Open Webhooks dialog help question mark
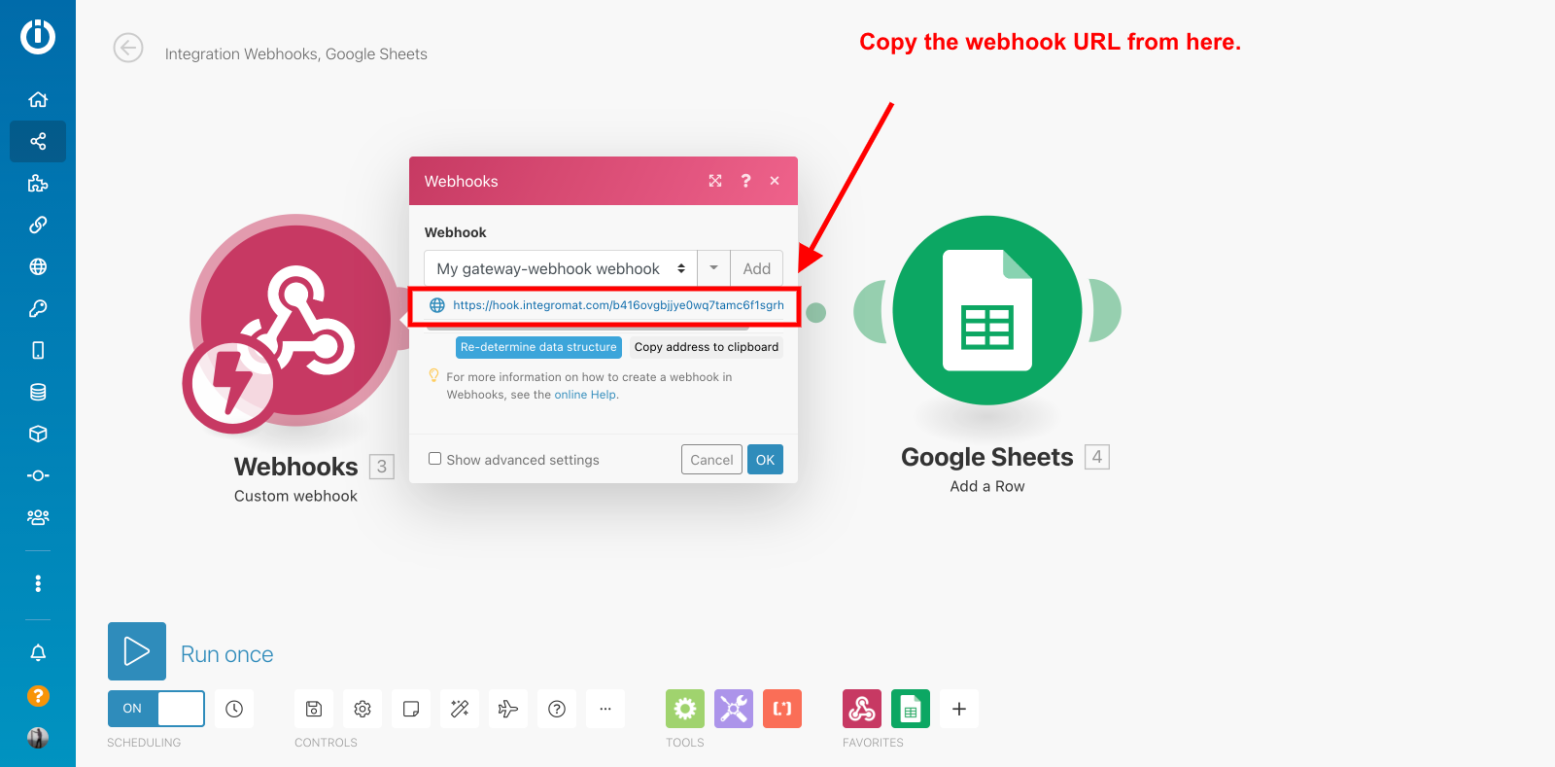Image resolution: width=1555 pixels, height=767 pixels. pyautogui.click(x=745, y=181)
